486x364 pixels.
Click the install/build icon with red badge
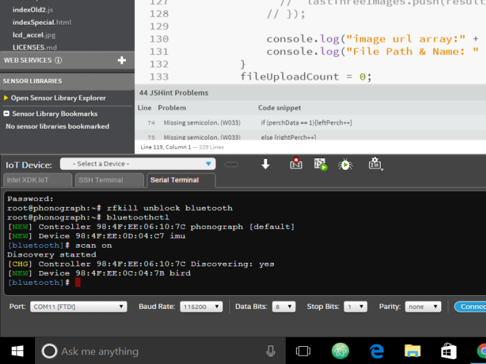(295, 164)
